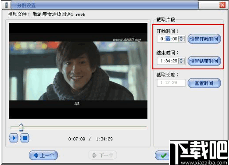Image resolution: width=229 pixels, height=165 pixels.
Task: Click the video preview area
Action: 78,71
